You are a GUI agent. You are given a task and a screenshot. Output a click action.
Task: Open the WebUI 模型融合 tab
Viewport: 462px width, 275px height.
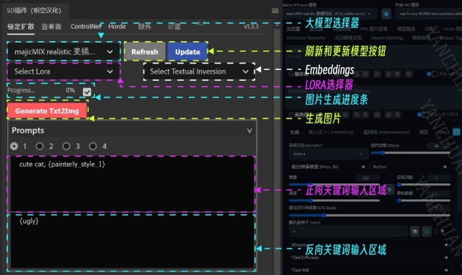pos(406,29)
